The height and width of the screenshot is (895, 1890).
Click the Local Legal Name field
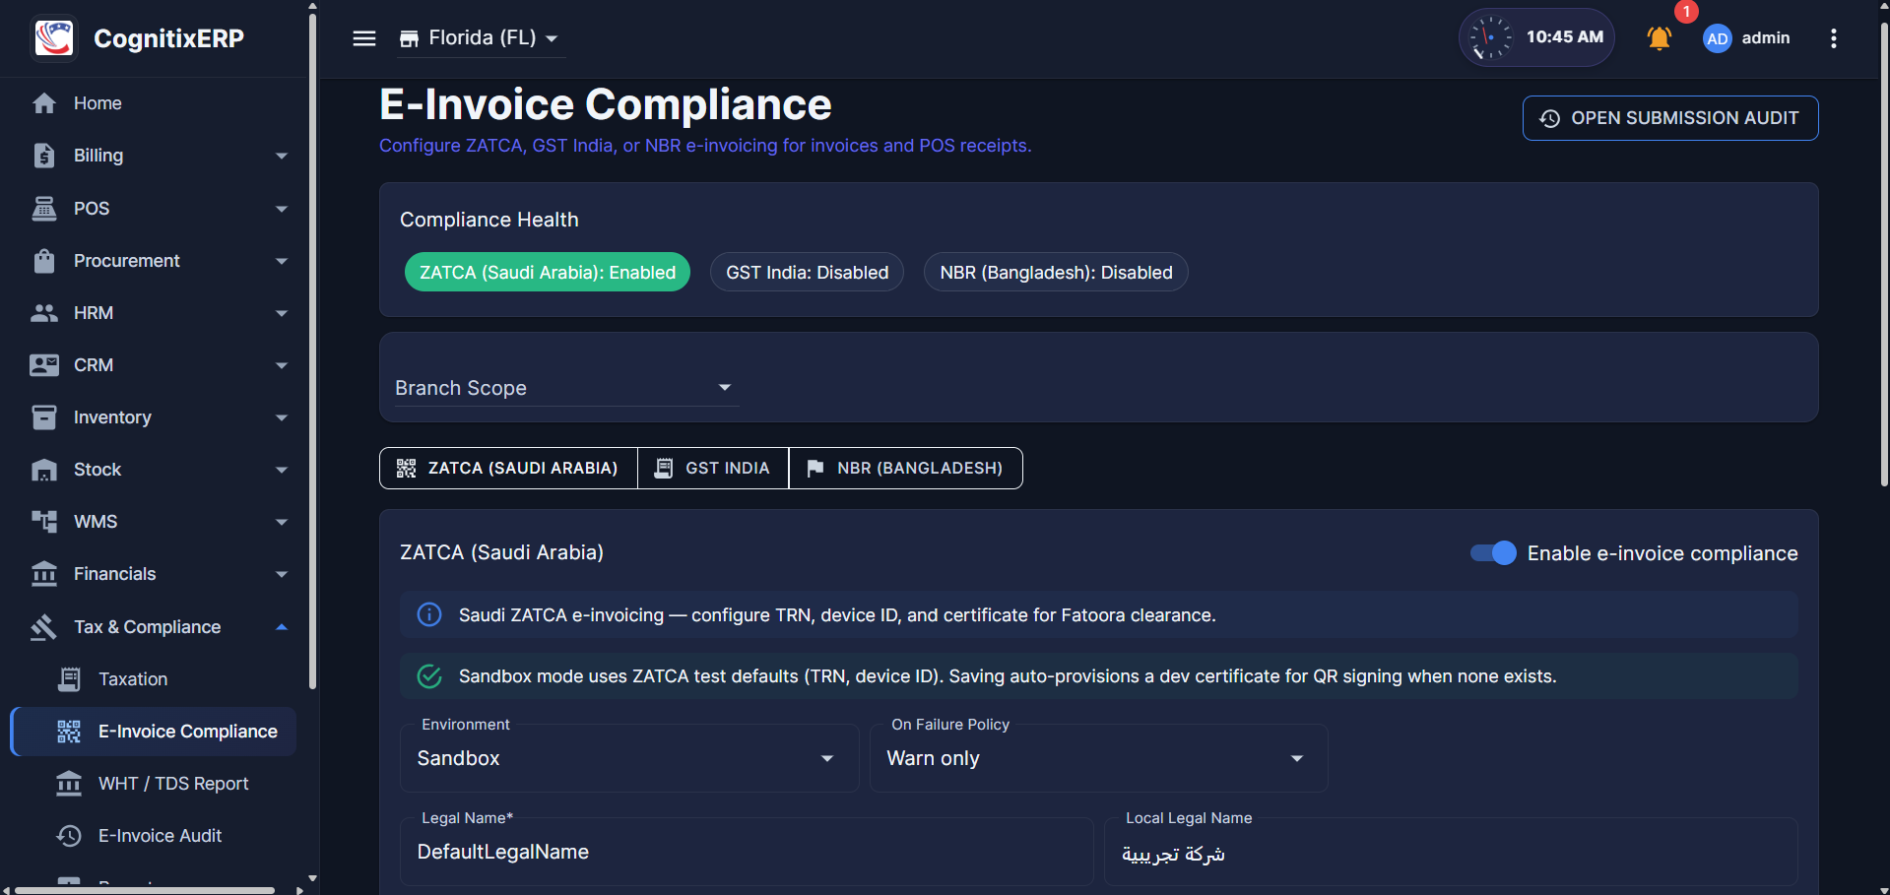(x=1451, y=852)
